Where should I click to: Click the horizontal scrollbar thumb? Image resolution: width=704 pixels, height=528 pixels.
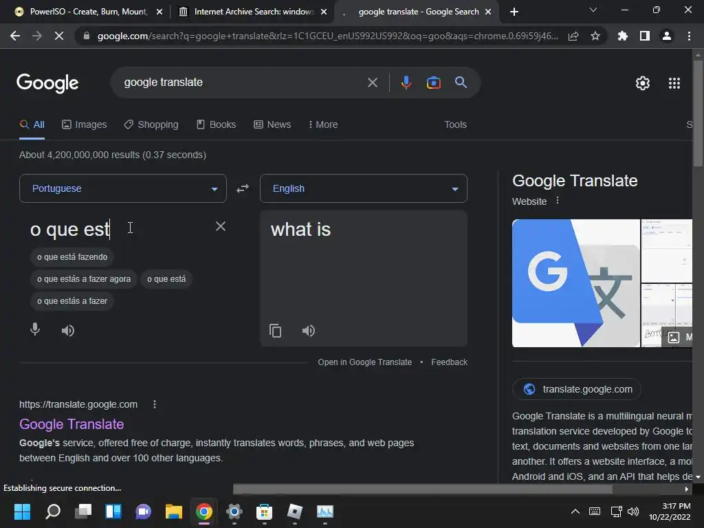423,489
